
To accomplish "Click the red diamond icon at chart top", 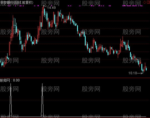I will (145, 2).
